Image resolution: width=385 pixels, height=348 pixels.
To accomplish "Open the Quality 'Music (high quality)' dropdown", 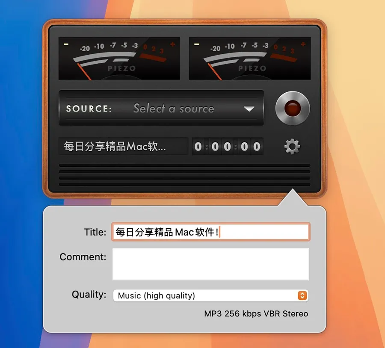I will pyautogui.click(x=205, y=295).
